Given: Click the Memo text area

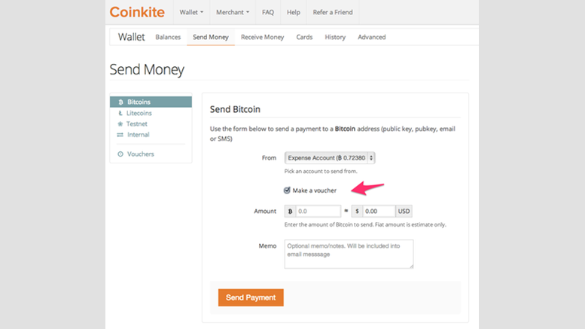Looking at the screenshot, I should tap(349, 254).
